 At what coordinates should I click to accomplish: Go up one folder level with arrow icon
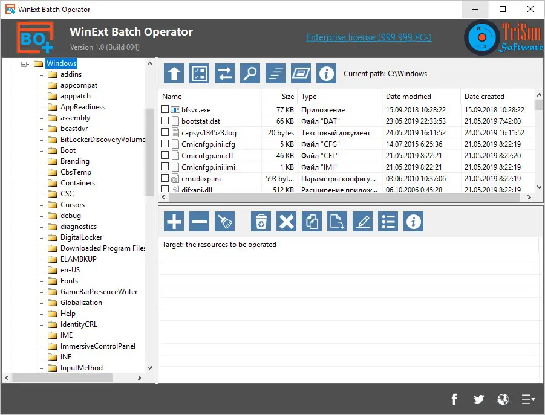click(174, 73)
